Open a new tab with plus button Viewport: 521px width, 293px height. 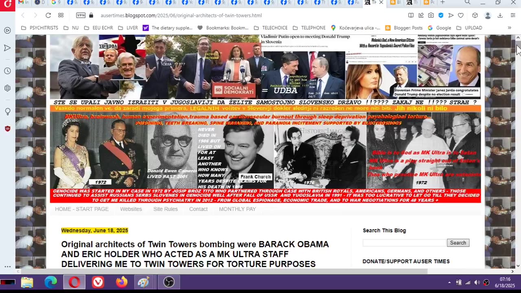(x=442, y=2)
